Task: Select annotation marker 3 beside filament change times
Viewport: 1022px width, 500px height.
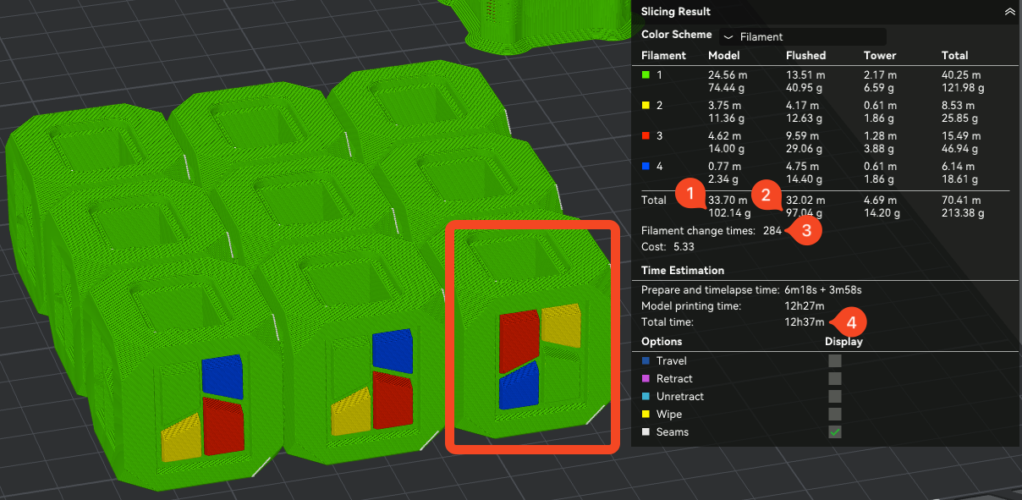Action: pyautogui.click(x=805, y=230)
